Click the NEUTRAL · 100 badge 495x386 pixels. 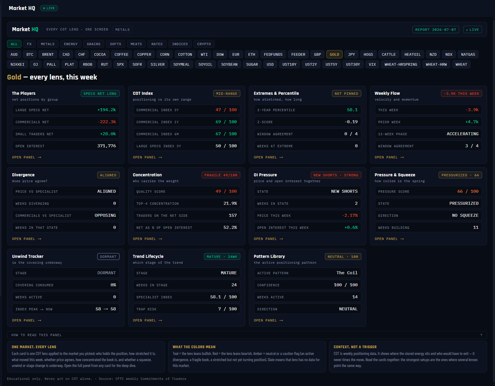[343, 257]
